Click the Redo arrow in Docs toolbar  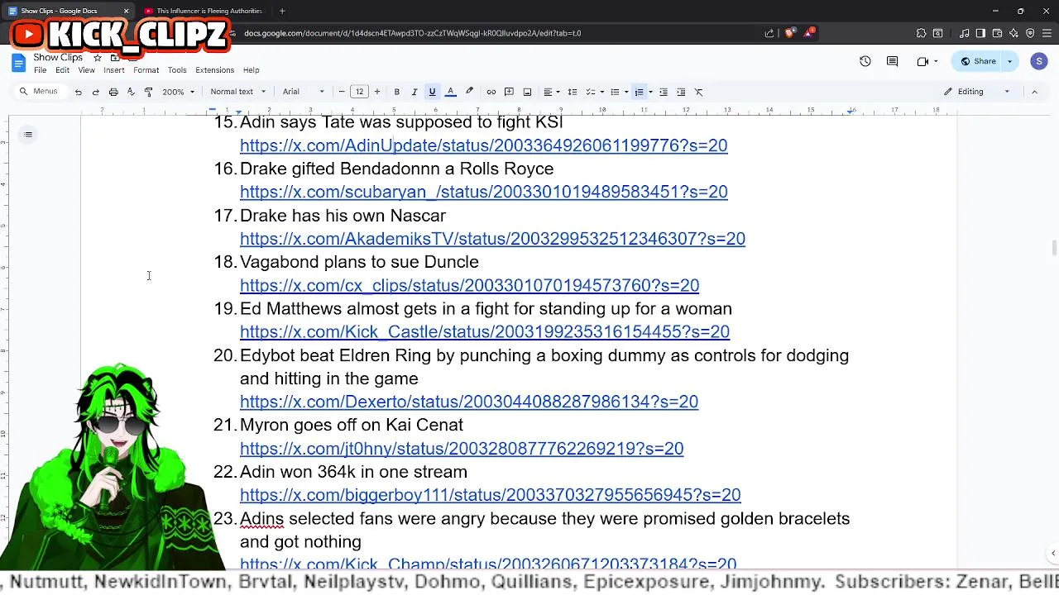coord(95,92)
